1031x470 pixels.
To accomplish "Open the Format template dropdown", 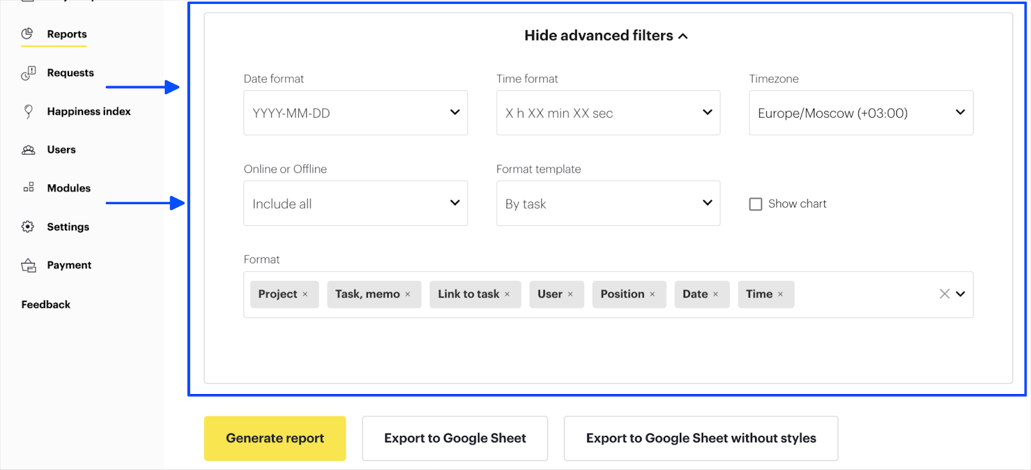I will click(608, 203).
